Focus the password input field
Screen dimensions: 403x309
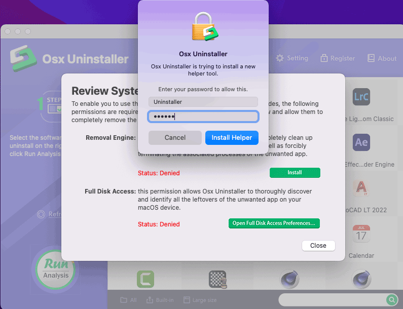[203, 117]
